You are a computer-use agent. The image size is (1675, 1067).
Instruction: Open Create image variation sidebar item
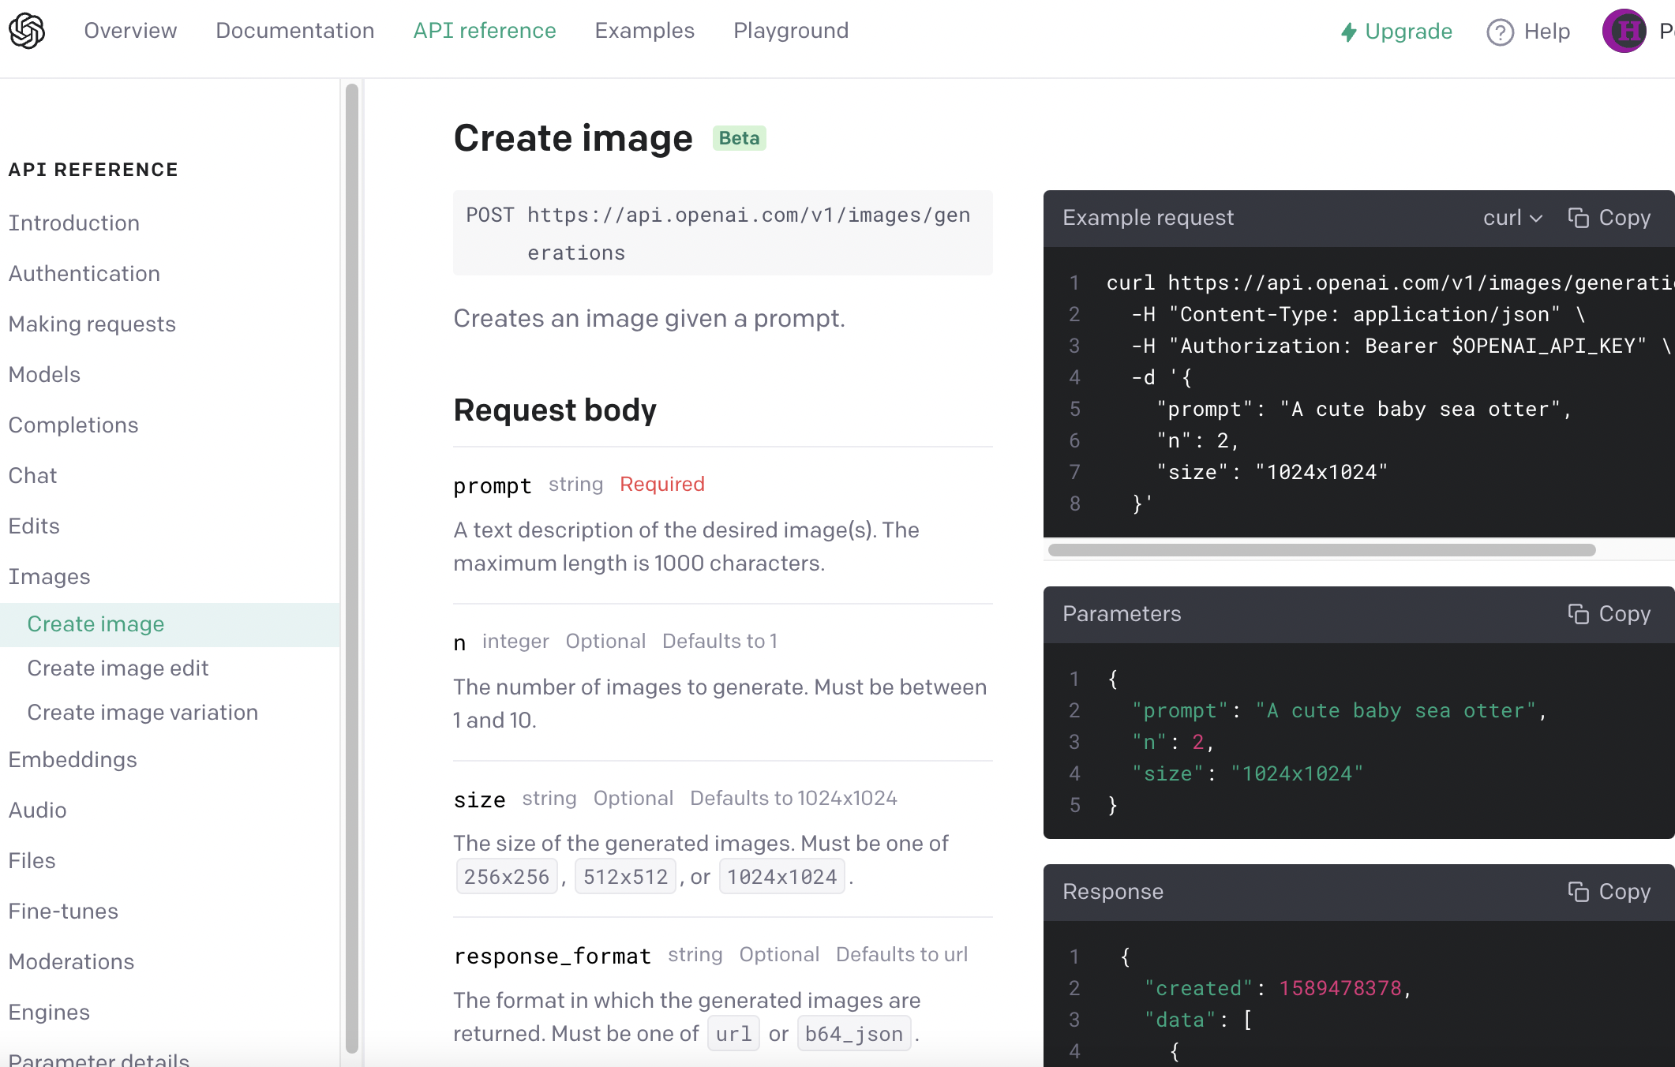point(143,713)
